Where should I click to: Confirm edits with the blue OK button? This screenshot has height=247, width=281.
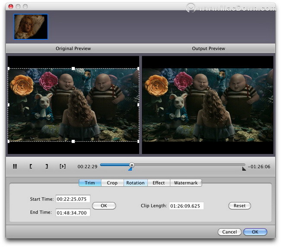(255, 232)
